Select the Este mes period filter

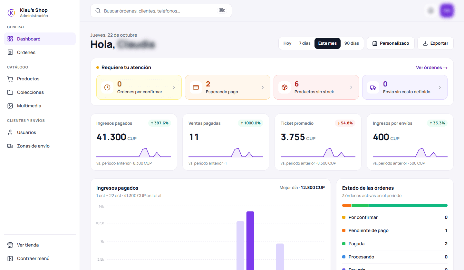click(327, 43)
